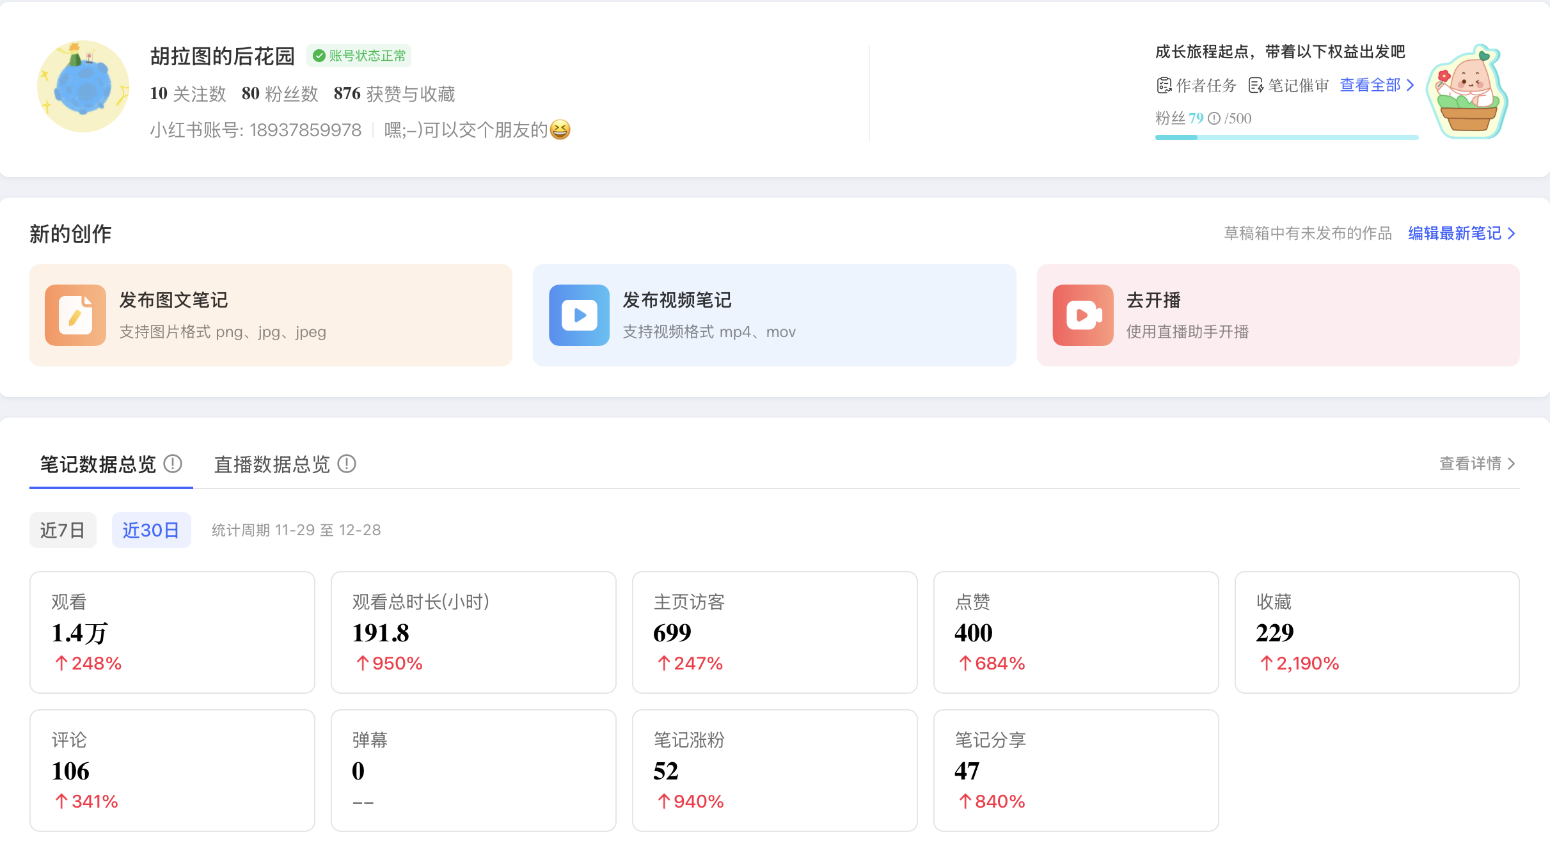Click the blue planet profile avatar
The image size is (1550, 846).
point(83,87)
